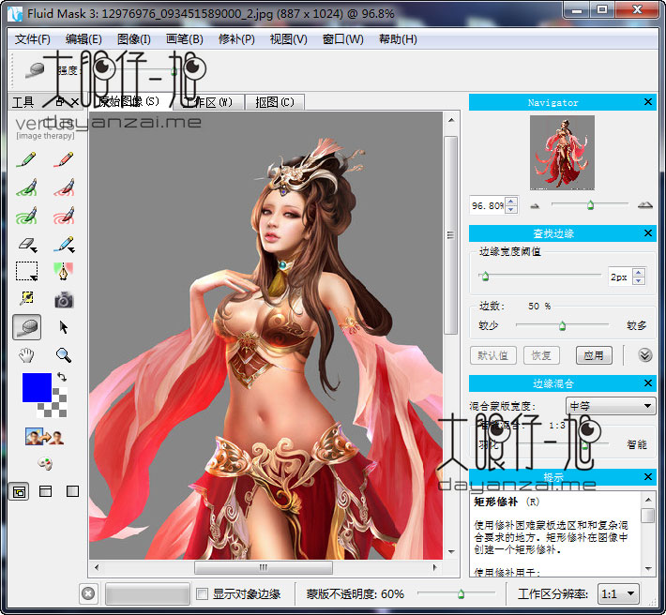Click the 提示 panel scroll down arrow
The width and height of the screenshot is (666, 615).
(648, 569)
